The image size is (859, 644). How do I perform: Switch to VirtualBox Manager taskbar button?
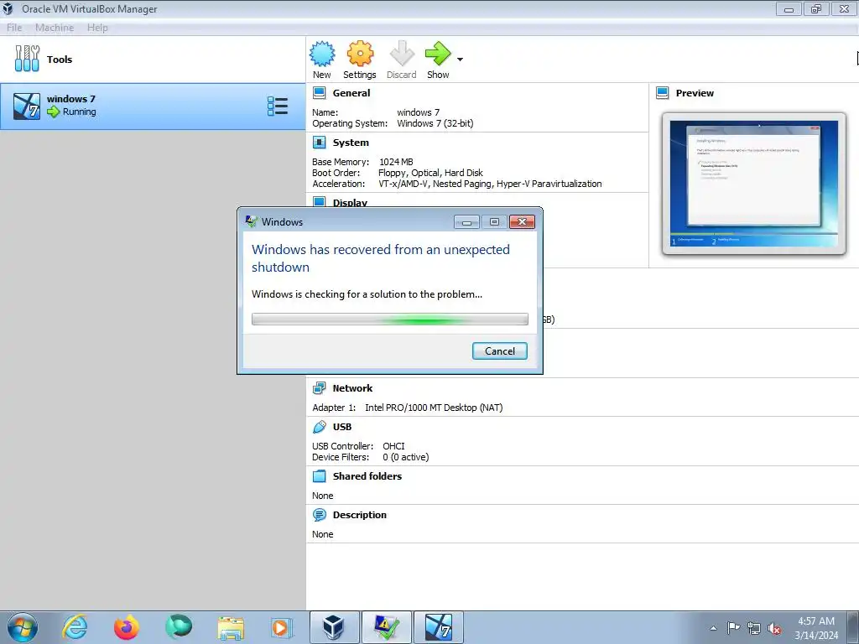point(334,627)
